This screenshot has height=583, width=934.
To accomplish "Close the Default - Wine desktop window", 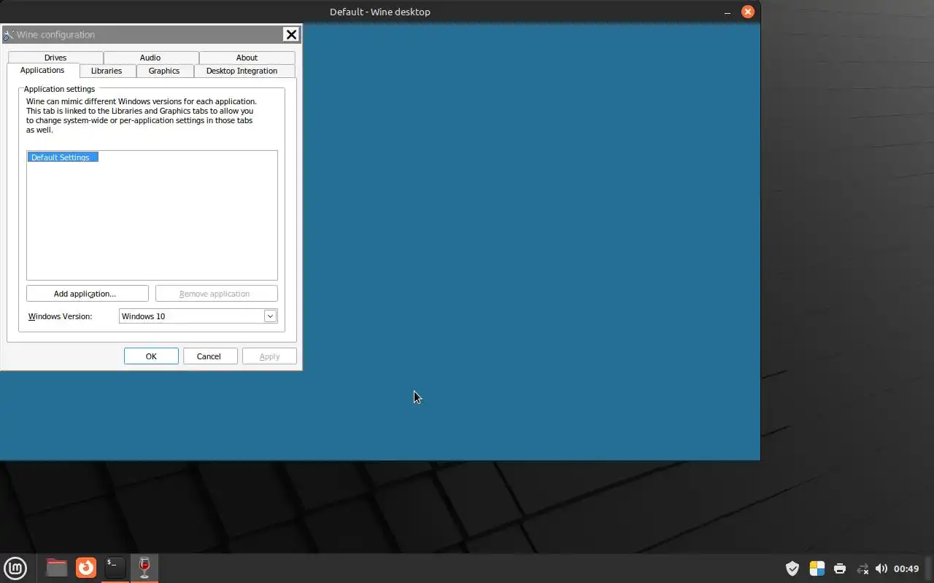I will point(748,12).
